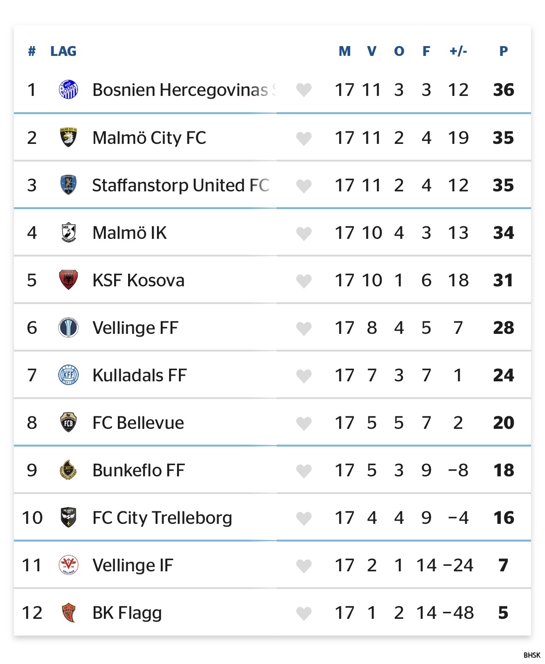This screenshot has height=664, width=545.
Task: Click the BK Flagg club crest
Action: 68,612
